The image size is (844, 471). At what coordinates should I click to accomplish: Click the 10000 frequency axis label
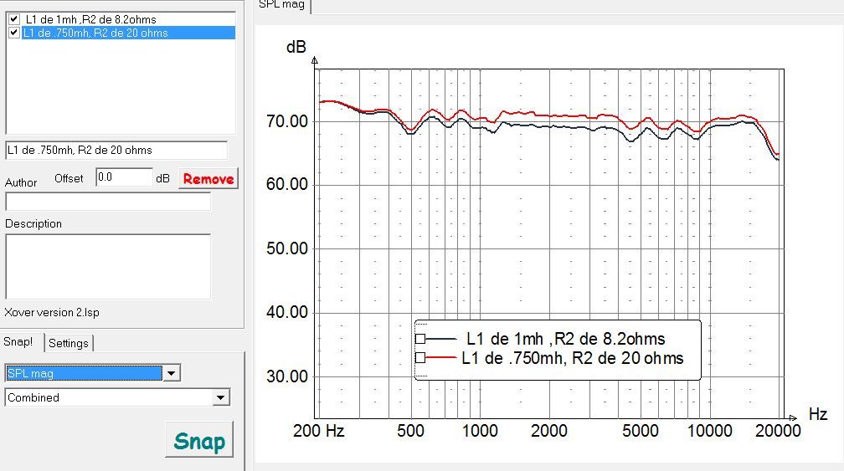710,431
